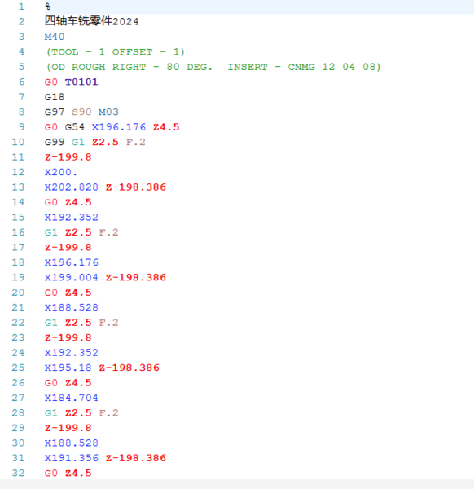The height and width of the screenshot is (489, 474).
Task: Click the G99 feed mode code
Action: pyautogui.click(x=55, y=142)
